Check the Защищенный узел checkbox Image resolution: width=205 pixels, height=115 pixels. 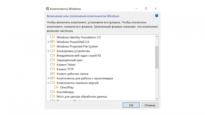(52, 60)
